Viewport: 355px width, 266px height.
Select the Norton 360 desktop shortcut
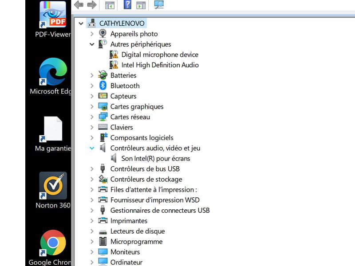[53, 190]
